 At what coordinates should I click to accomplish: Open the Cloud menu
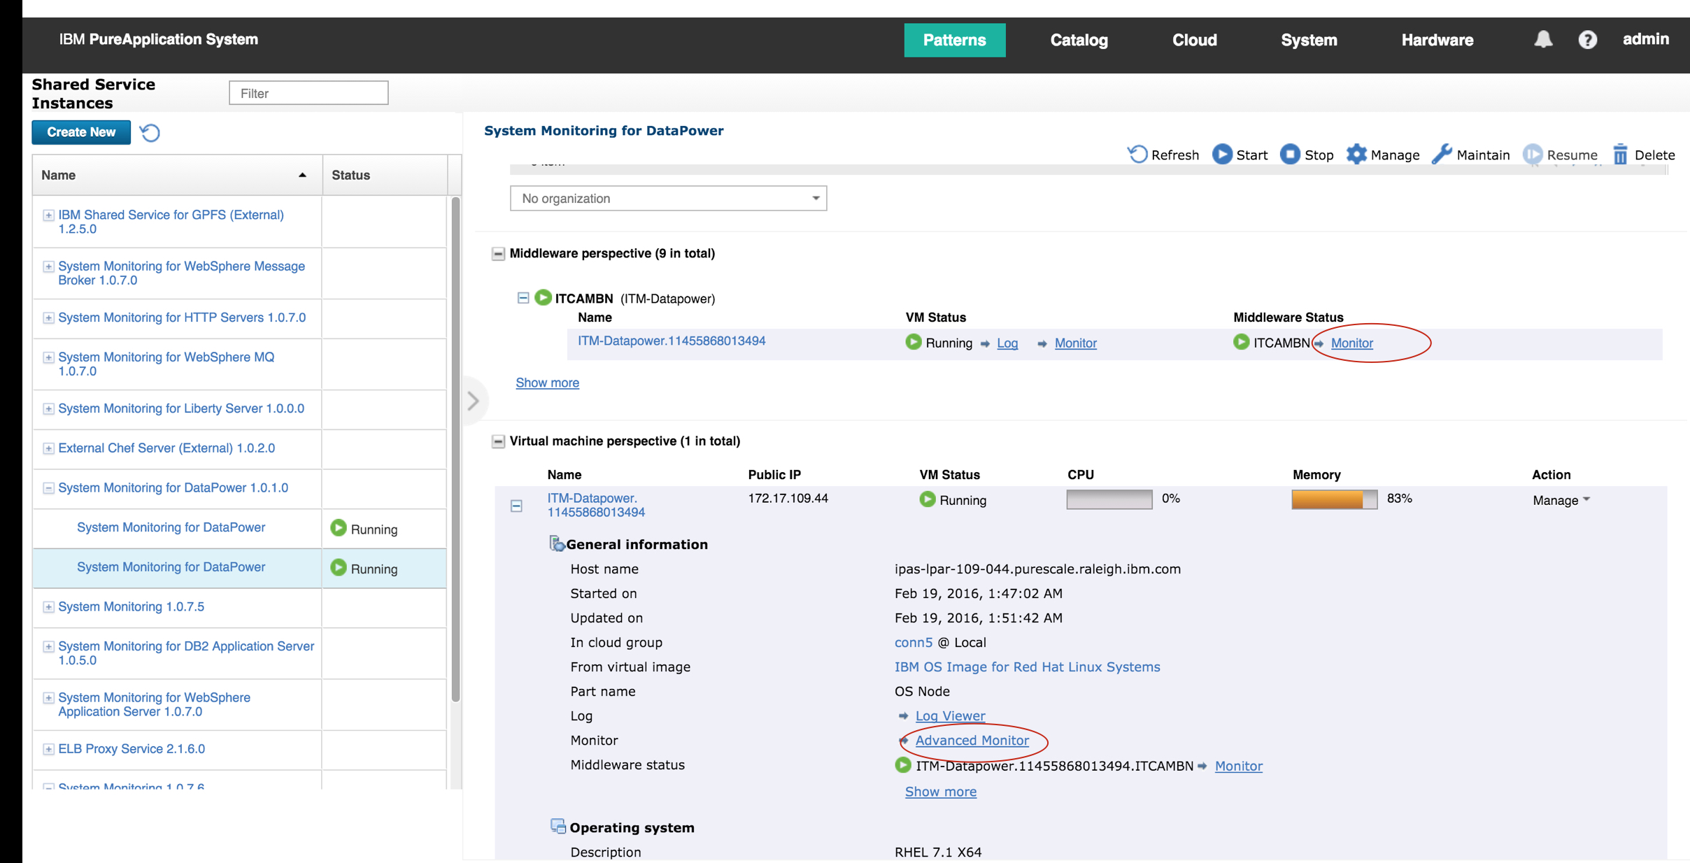click(1195, 40)
